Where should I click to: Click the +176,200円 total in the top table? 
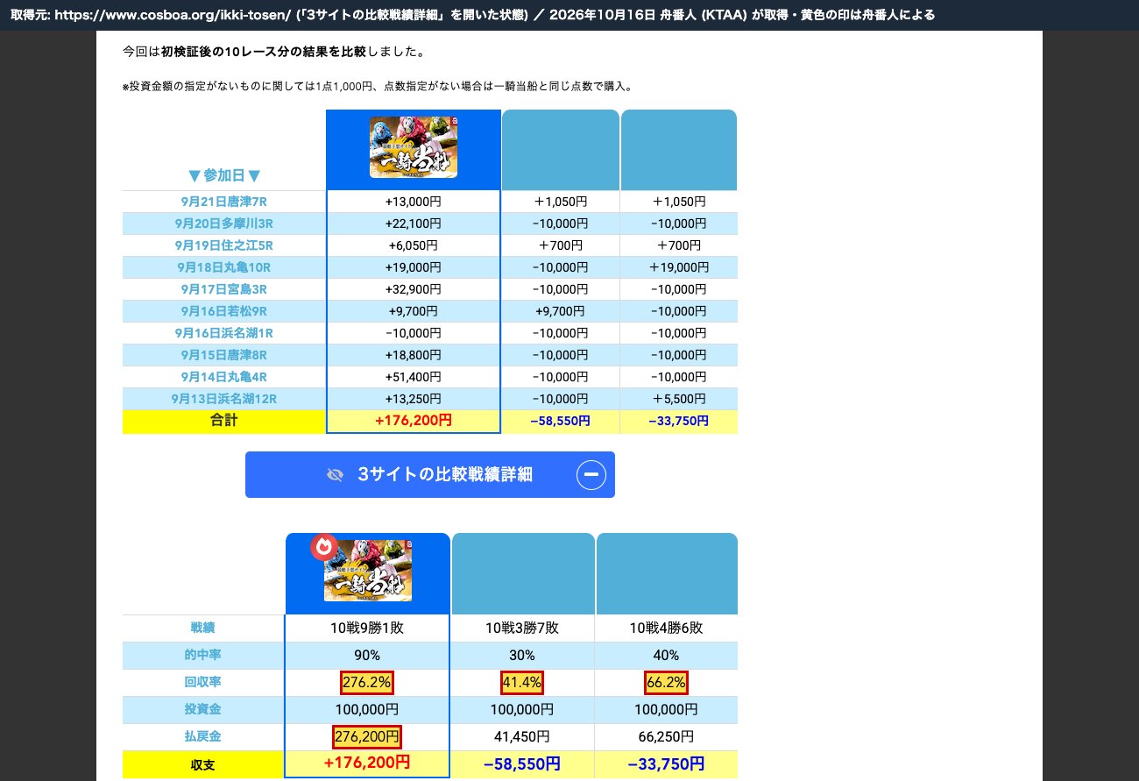[414, 420]
